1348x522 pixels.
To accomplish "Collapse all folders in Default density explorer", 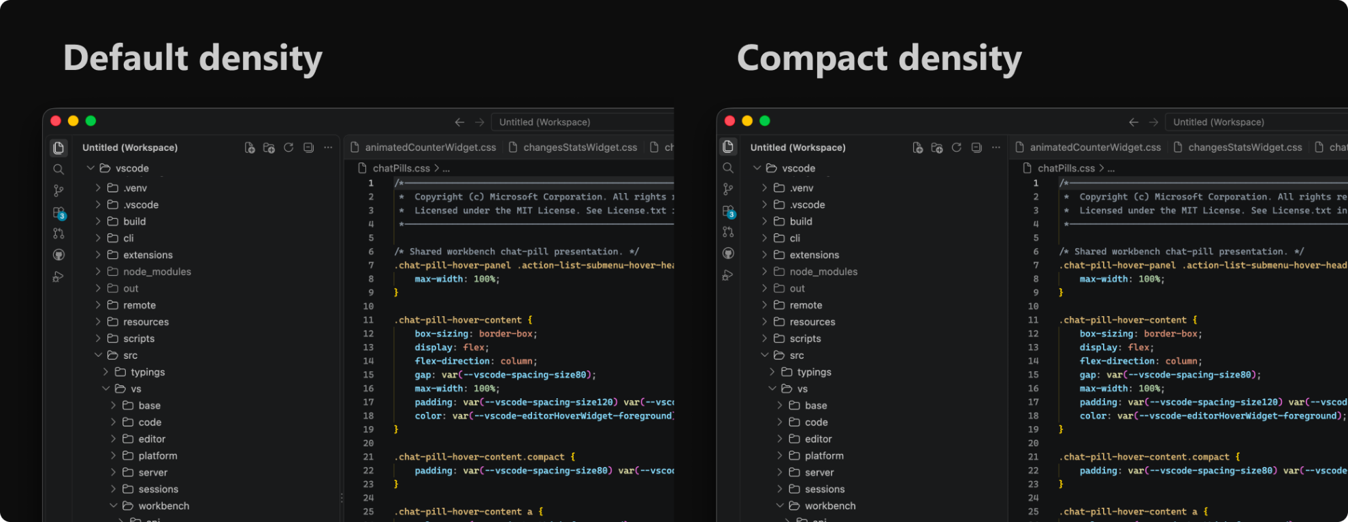I will (308, 147).
